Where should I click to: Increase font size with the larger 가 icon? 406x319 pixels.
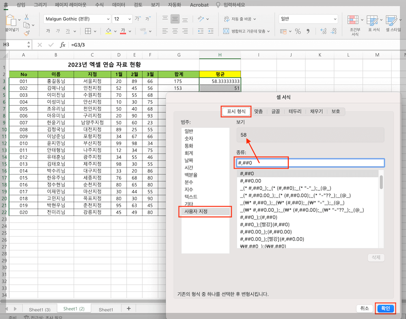[138, 19]
